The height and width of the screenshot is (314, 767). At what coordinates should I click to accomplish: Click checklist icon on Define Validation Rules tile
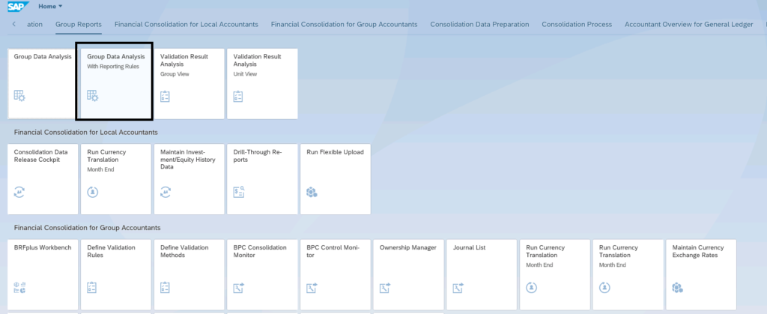point(92,288)
